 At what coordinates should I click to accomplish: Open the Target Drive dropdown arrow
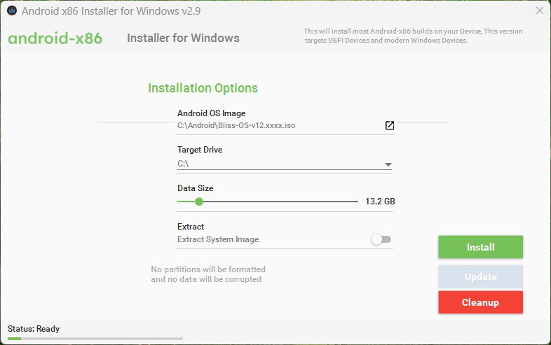click(388, 164)
